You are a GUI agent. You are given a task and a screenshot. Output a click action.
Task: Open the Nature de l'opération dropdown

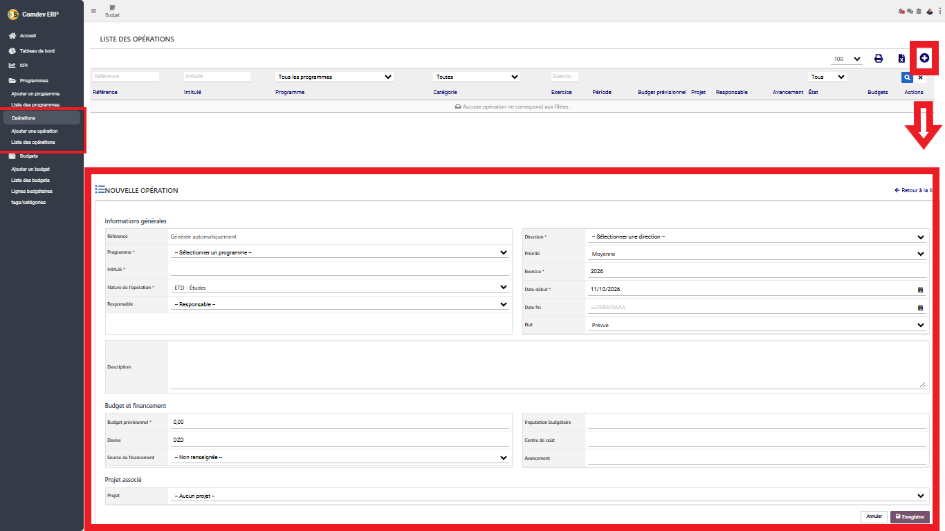pyautogui.click(x=340, y=288)
